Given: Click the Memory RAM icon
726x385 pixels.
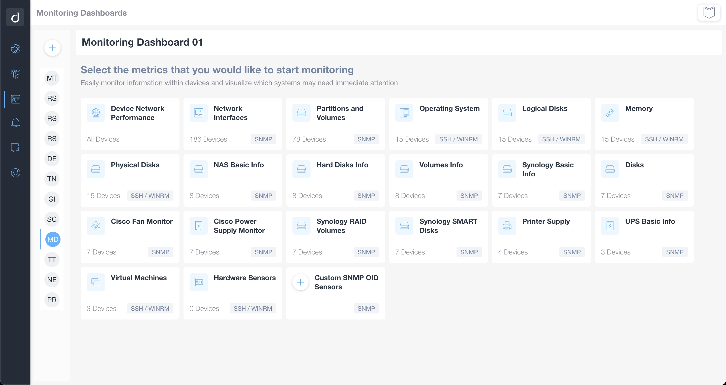Looking at the screenshot, I should [610, 113].
